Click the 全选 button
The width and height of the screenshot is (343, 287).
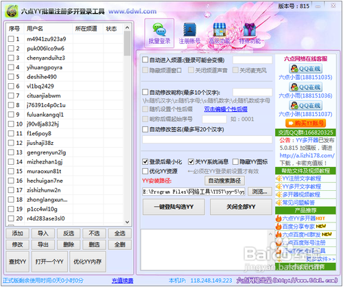(120, 233)
